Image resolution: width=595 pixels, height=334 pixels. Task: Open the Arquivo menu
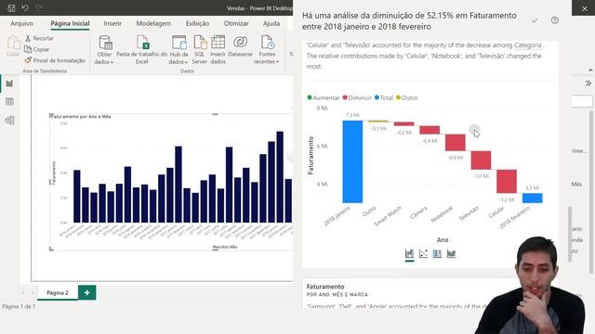(21, 23)
